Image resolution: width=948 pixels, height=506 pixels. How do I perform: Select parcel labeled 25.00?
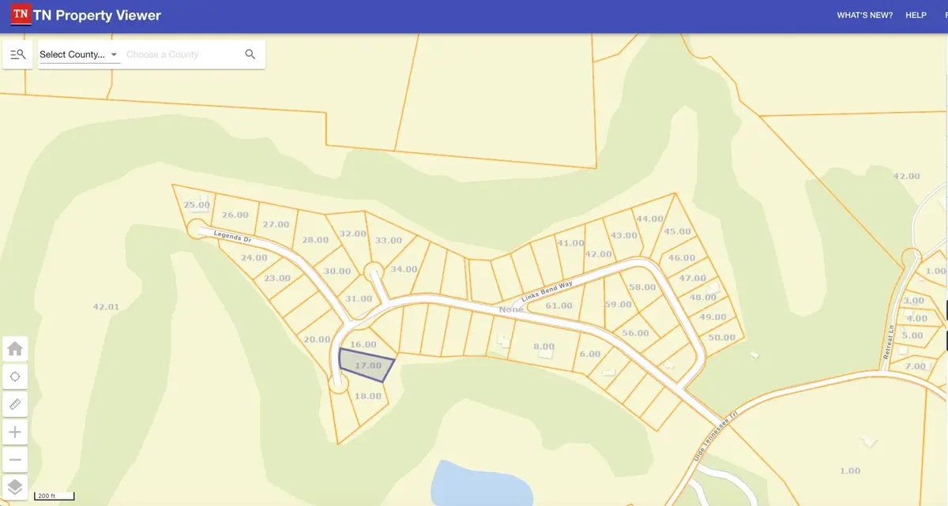(197, 205)
